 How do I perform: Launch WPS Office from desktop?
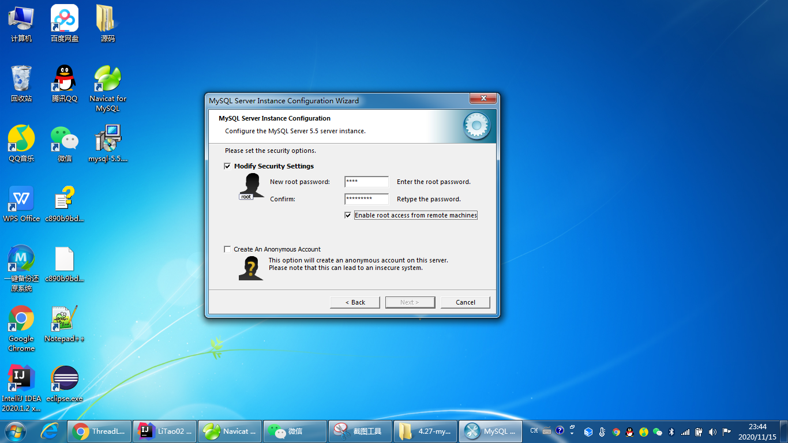(21, 204)
